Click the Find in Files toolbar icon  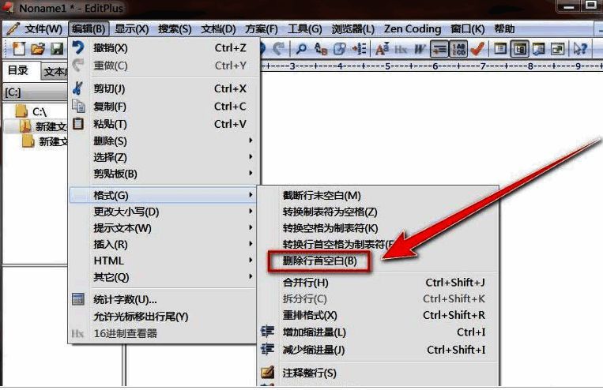[340, 49]
